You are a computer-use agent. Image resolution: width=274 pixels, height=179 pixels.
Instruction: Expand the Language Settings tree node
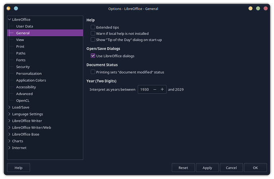[10, 114]
